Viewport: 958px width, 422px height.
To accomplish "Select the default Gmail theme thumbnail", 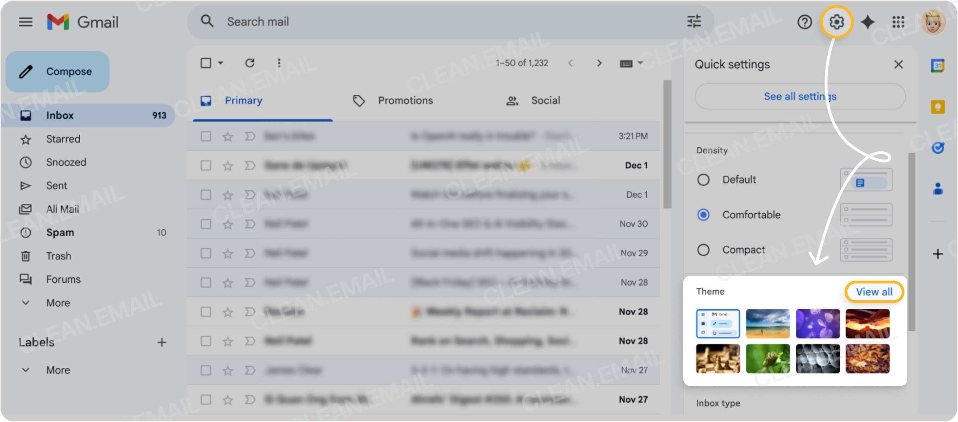I will pos(718,324).
